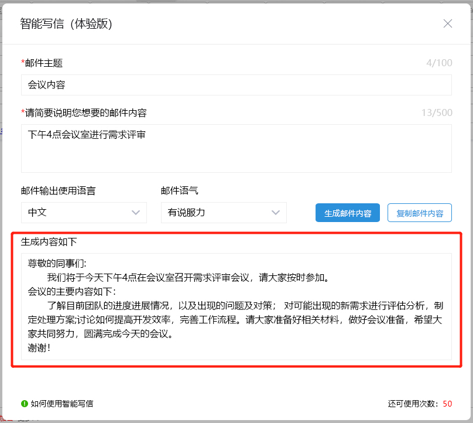Click the 4/100 character counter
The height and width of the screenshot is (423, 473).
[x=439, y=63]
